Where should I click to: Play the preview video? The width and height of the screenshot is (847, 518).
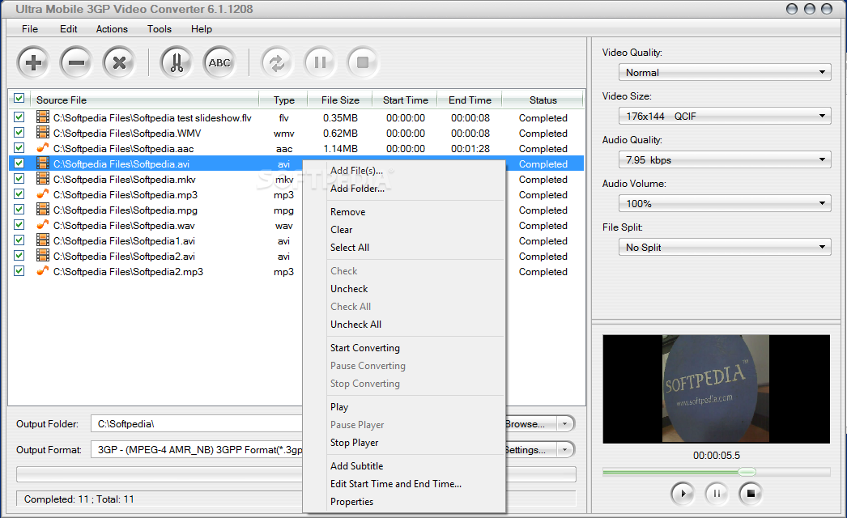point(683,493)
